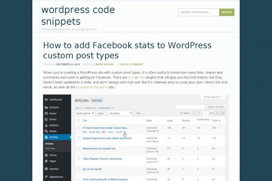Select Add New submenu item
This screenshot has width=272, height=181.
coord(50,148)
